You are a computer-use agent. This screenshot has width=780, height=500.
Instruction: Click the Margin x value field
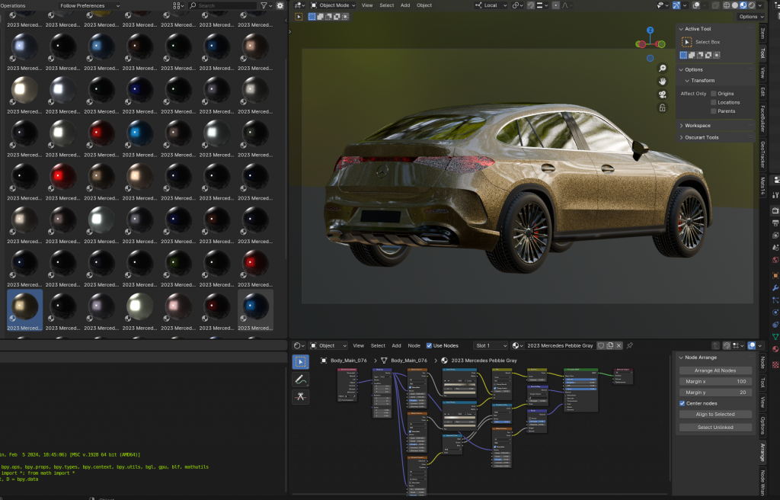[x=715, y=381]
